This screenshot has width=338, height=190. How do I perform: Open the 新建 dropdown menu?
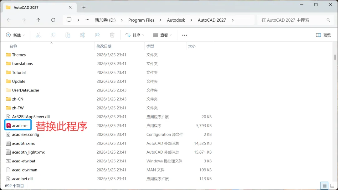tap(15, 35)
